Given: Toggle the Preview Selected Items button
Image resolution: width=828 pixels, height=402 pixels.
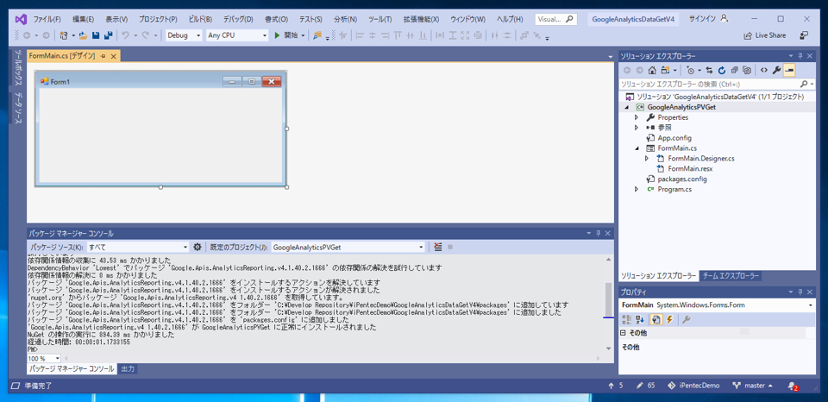Looking at the screenshot, I should click(x=789, y=70).
